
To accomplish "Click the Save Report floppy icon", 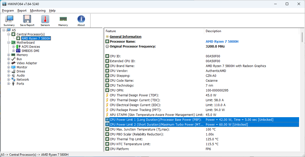I will 27,19.
